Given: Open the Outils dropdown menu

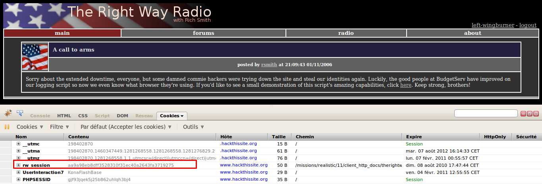Looking at the screenshot, I should click(x=193, y=127).
